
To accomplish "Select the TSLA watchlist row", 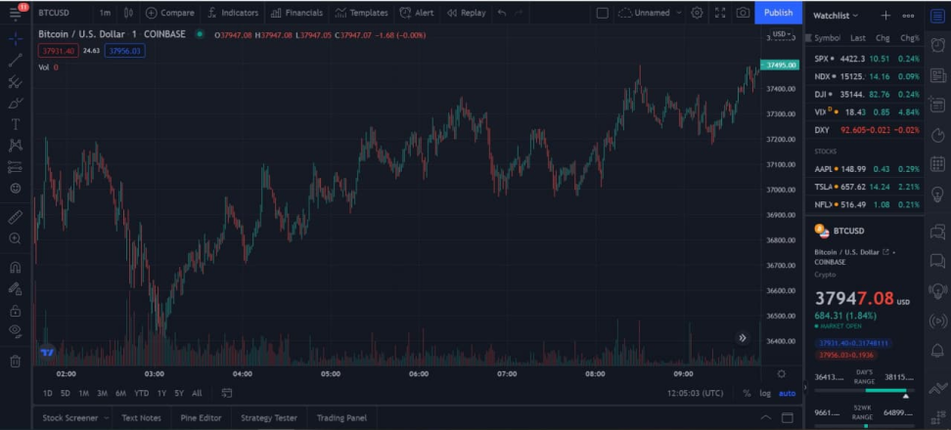I will point(866,187).
